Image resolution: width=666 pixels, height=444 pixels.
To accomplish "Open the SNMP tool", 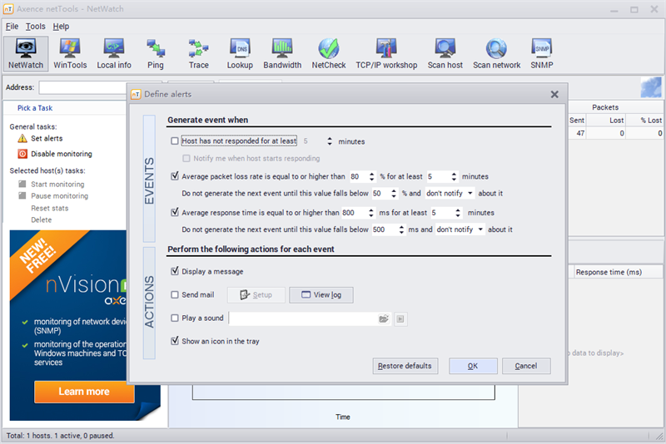I will pos(542,53).
